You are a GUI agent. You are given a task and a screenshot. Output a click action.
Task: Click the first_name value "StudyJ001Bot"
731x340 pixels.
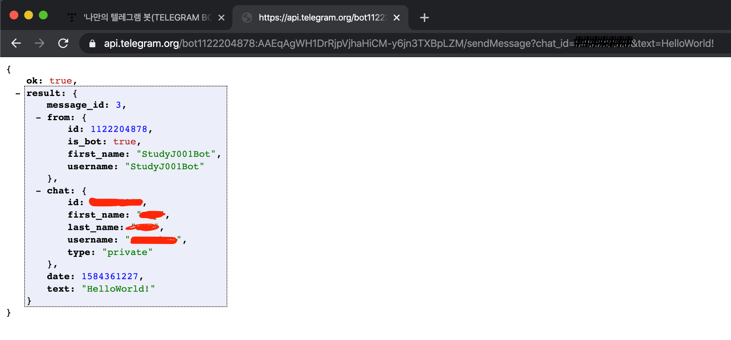click(176, 154)
